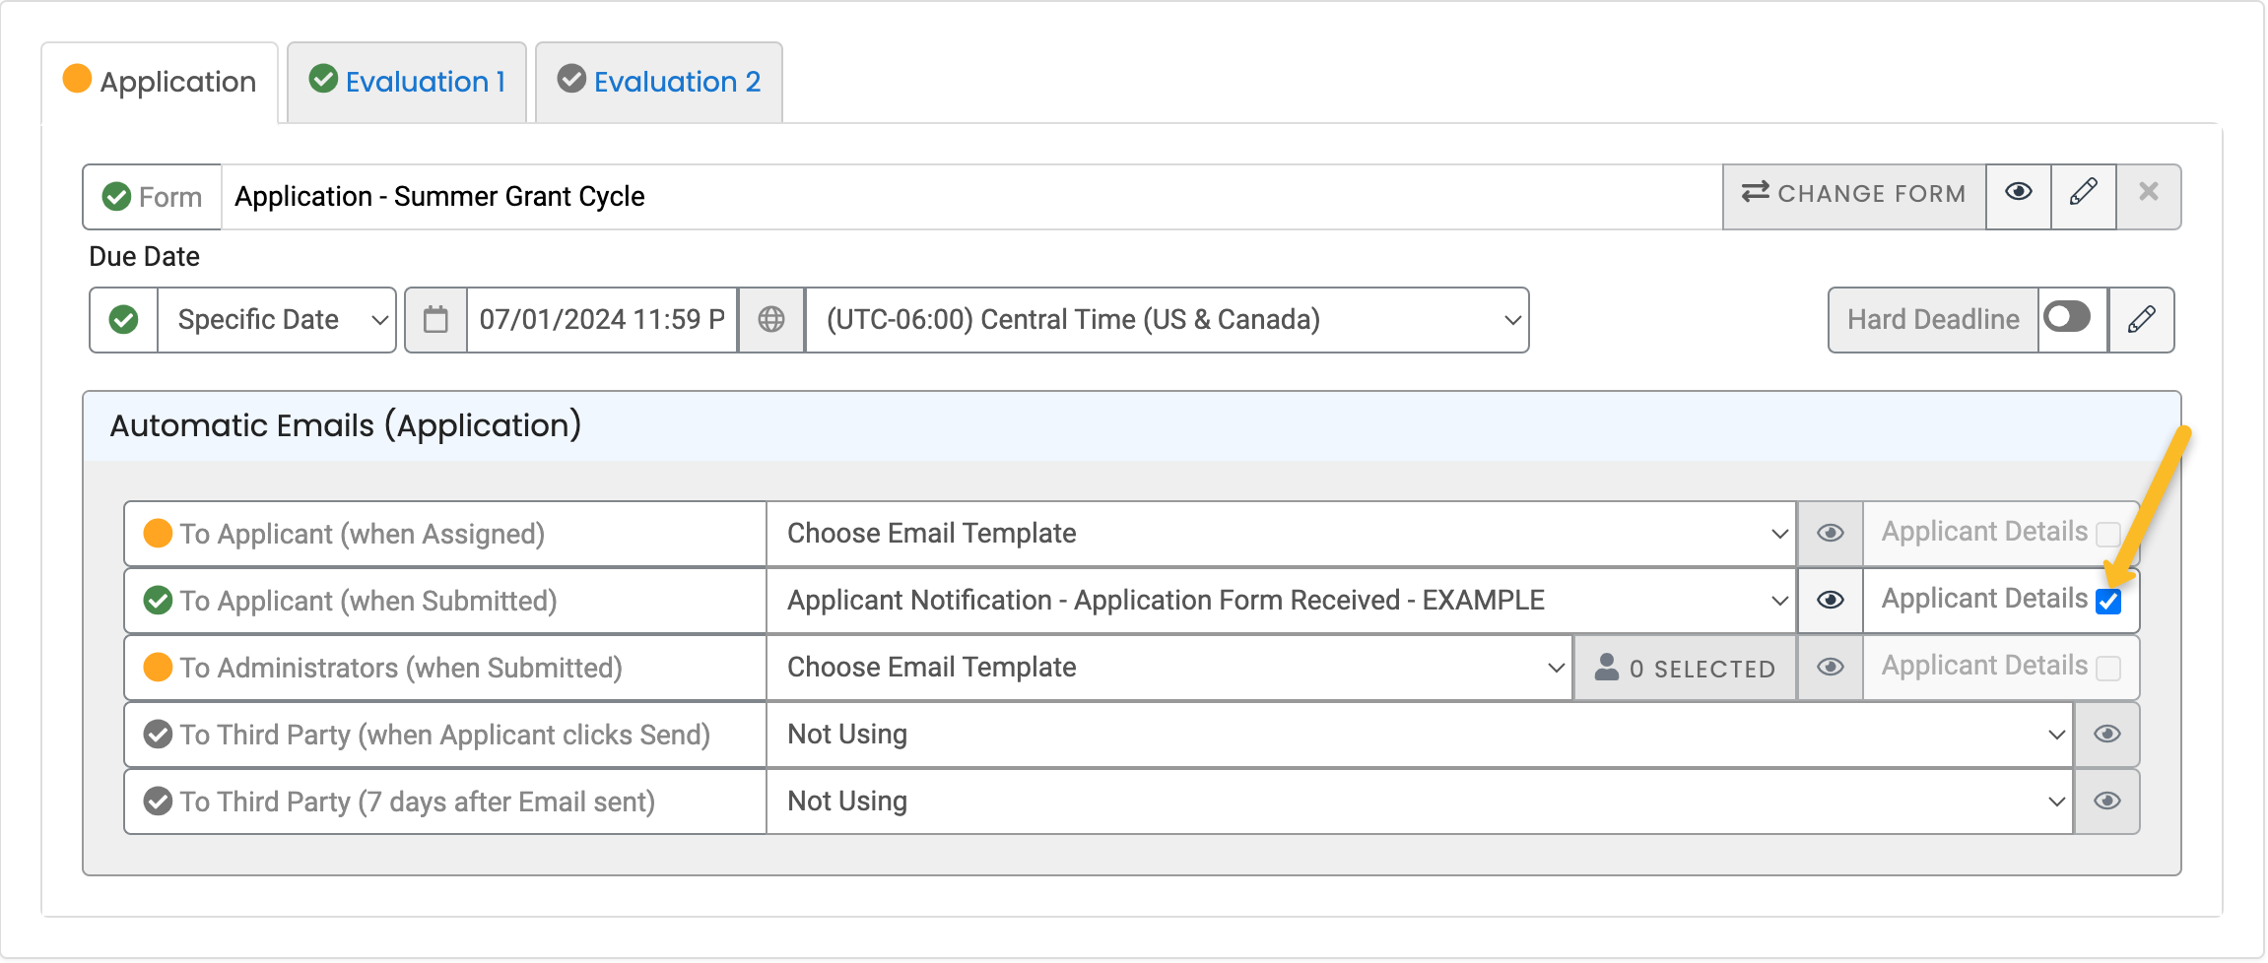Edit the due date settings with pencil icon
The width and height of the screenshot is (2268, 963).
[x=2142, y=319]
